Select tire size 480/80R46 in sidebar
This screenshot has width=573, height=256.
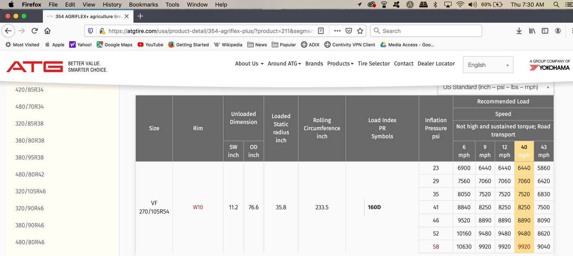[x=29, y=242]
